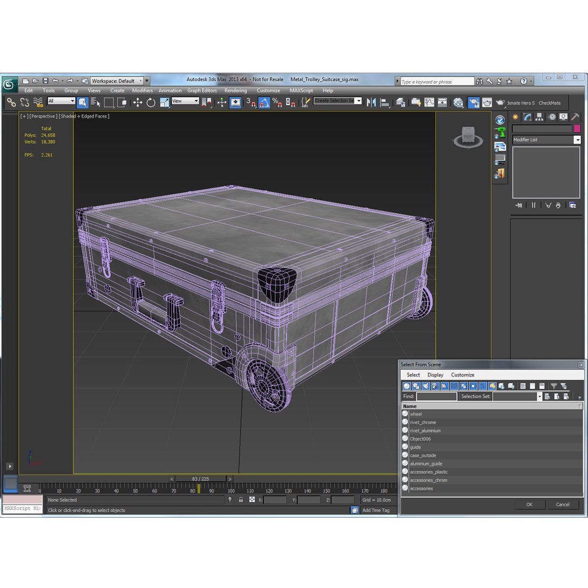
Task: Open the Rendering menu
Action: 236,90
